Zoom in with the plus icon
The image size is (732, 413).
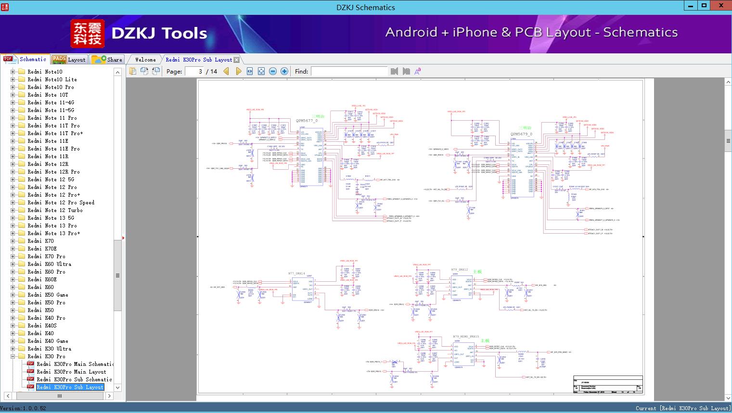pos(284,71)
